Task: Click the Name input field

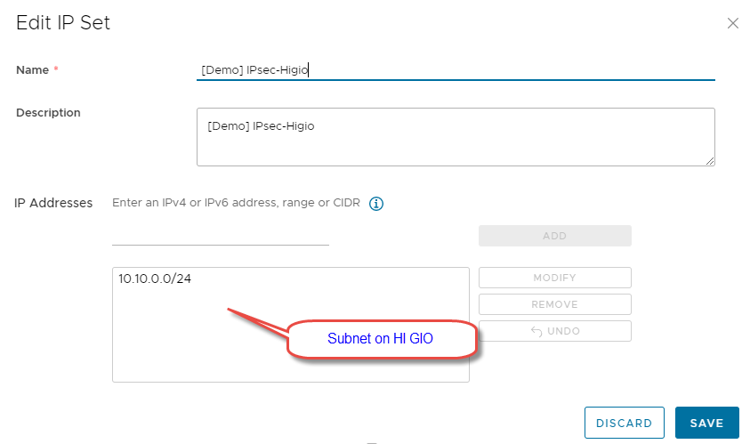Action: 455,69
